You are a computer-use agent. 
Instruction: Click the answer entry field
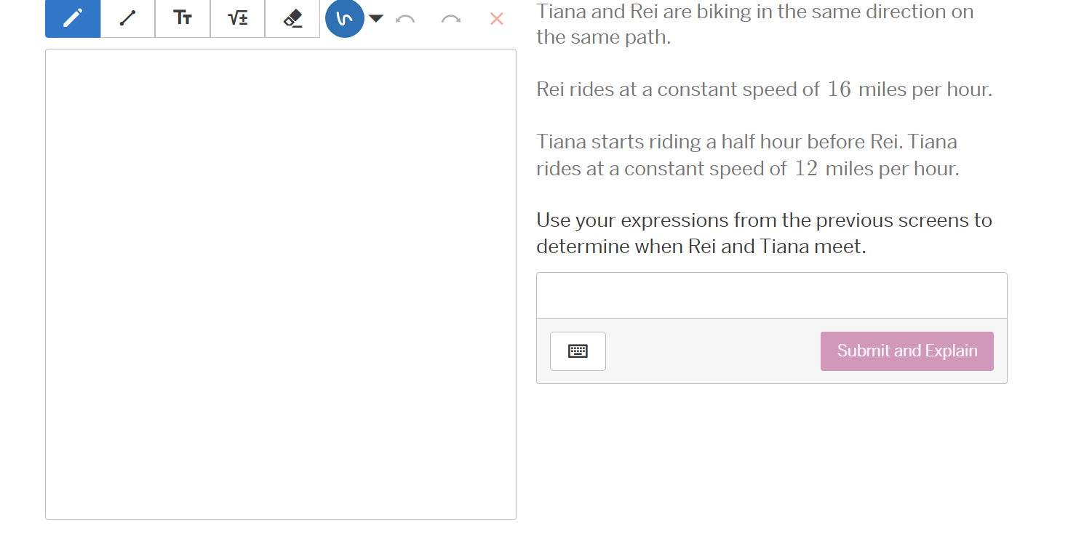point(771,294)
